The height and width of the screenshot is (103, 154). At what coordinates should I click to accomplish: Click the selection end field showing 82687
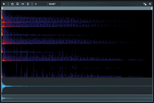click(54, 4)
